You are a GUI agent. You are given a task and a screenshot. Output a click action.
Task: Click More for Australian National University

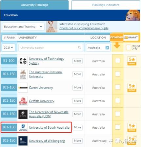[x=77, y=74]
